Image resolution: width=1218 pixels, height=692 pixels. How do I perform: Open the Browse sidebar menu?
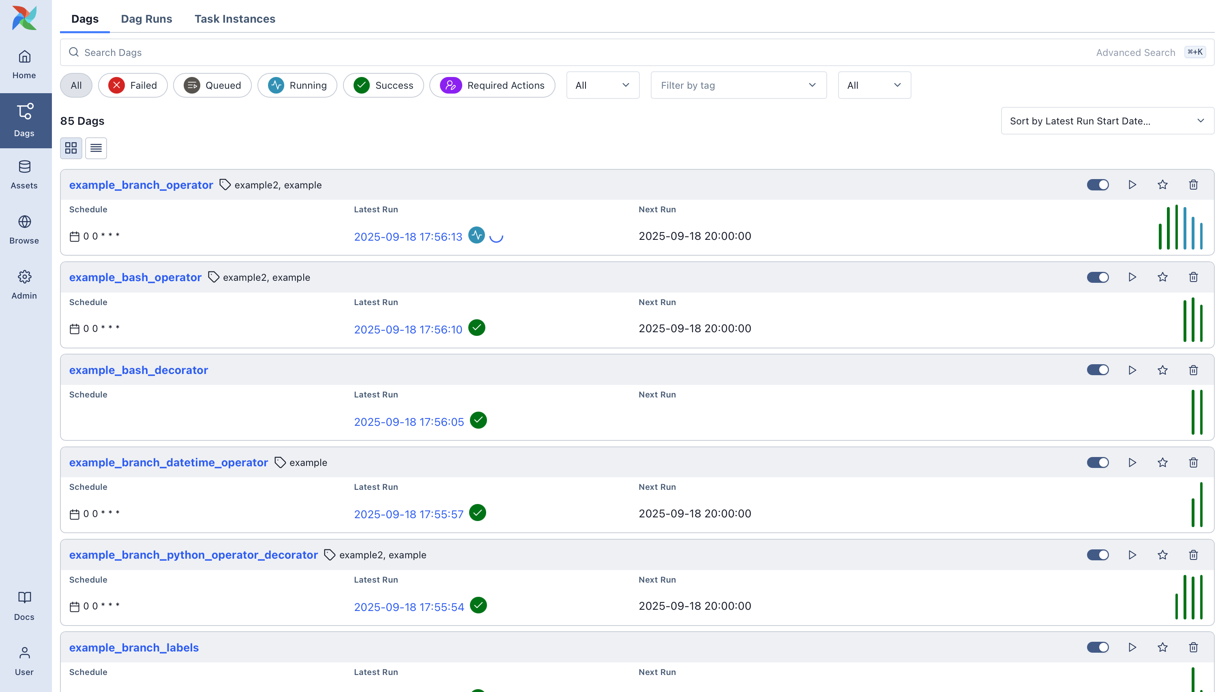(x=24, y=229)
